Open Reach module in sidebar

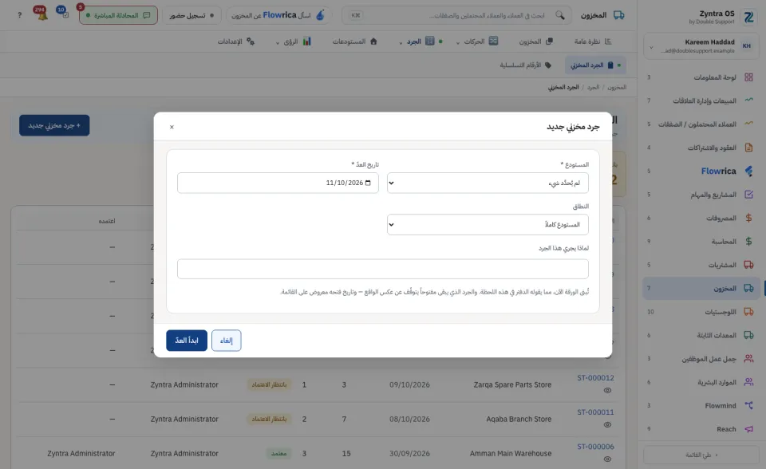(x=701, y=429)
